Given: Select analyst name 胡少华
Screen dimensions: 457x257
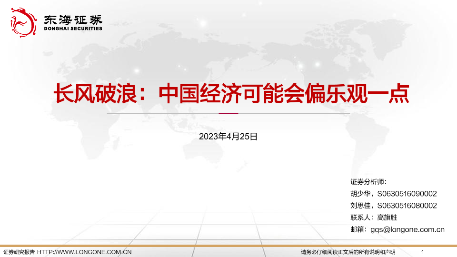Looking at the screenshot, I should click(x=361, y=194).
